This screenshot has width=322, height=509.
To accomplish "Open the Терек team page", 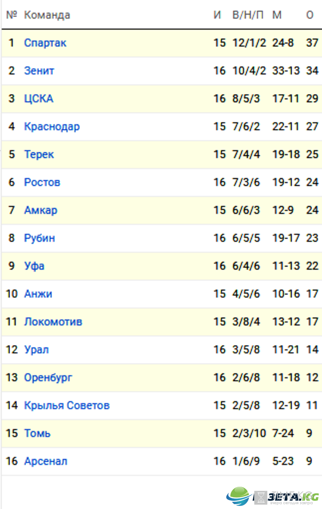I will click(x=39, y=154).
